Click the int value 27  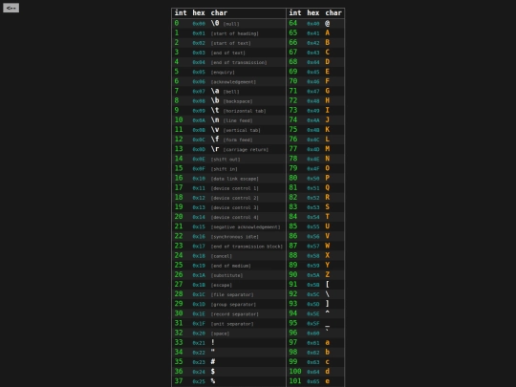(179, 285)
